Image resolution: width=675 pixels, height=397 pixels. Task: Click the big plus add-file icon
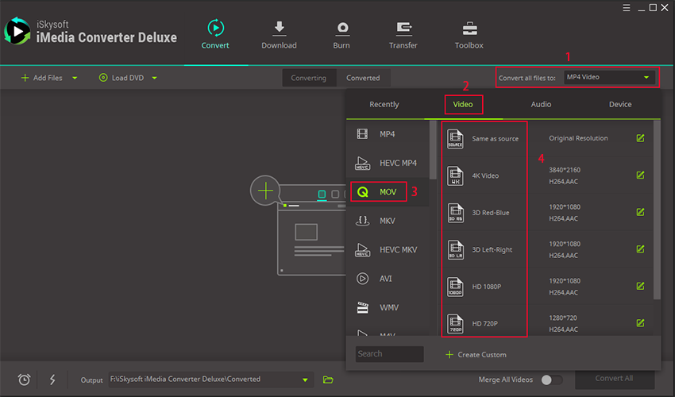[265, 191]
